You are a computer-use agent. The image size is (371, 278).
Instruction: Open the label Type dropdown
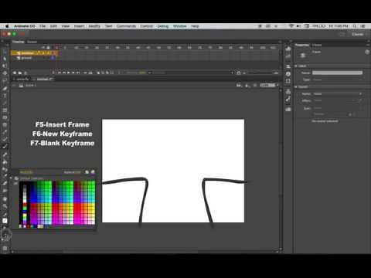pyautogui.click(x=338, y=80)
